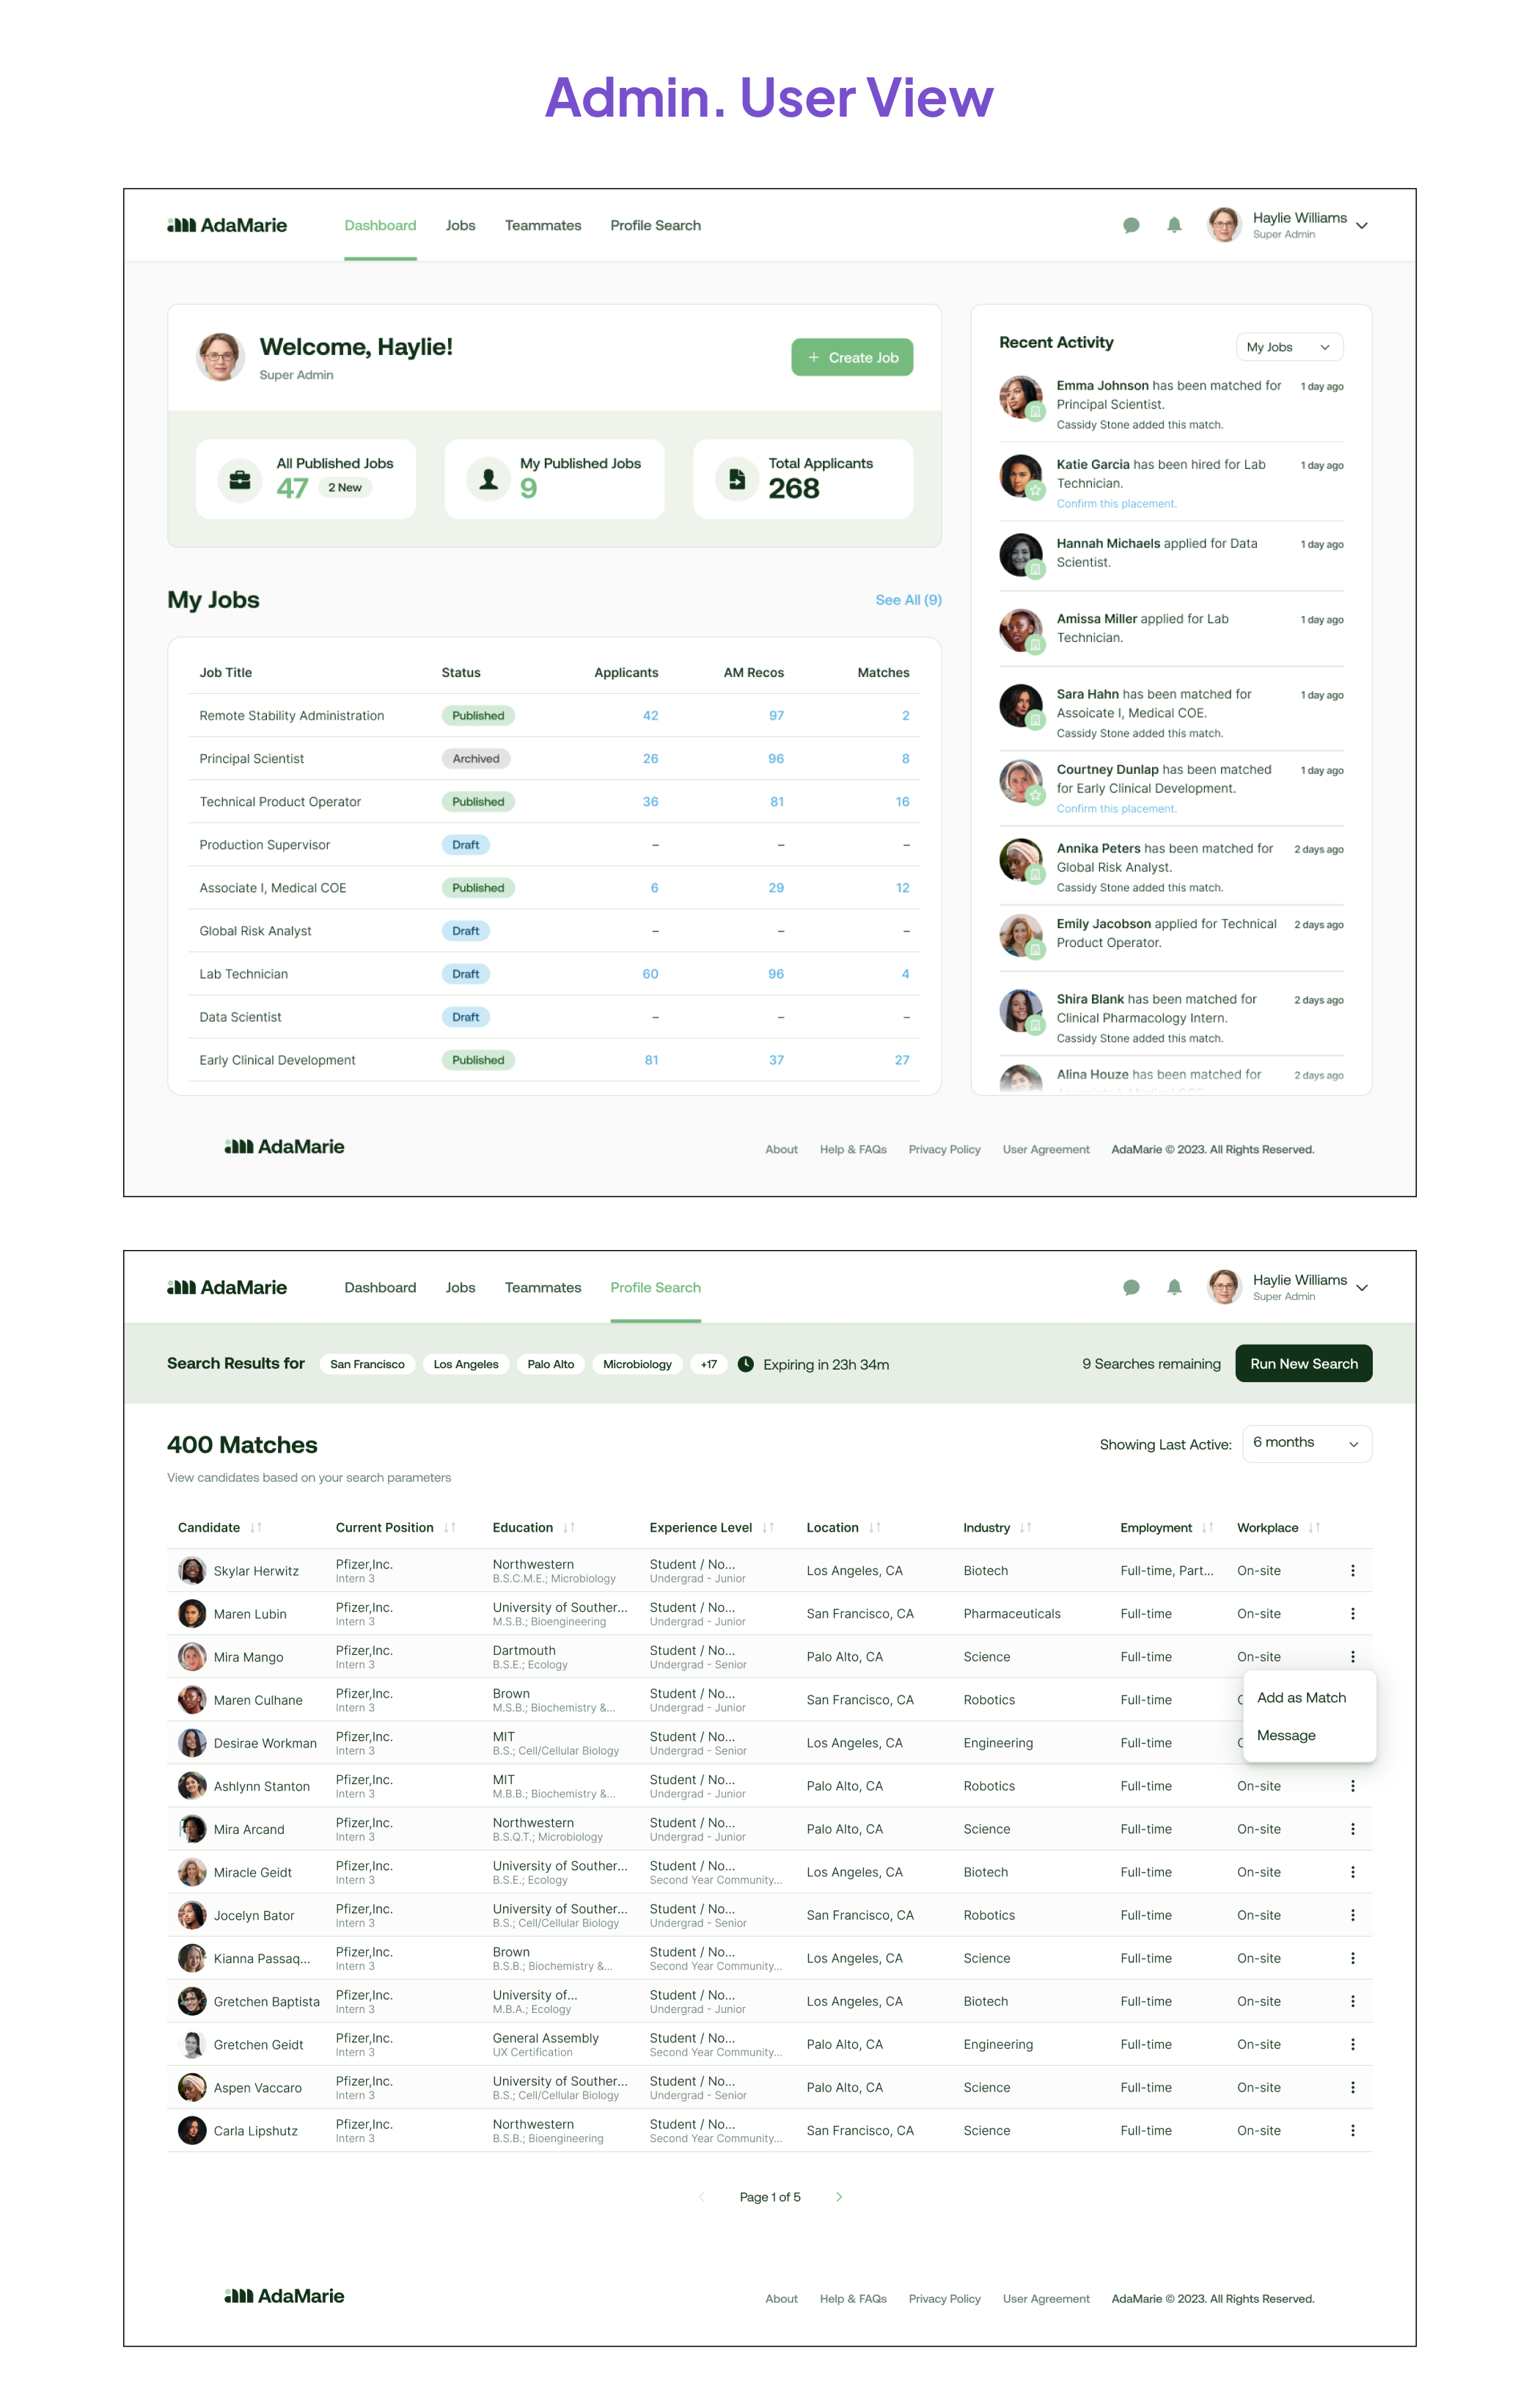Screen dimensions: 1540x2401
Task: Click the Create Job button
Action: 852,358
